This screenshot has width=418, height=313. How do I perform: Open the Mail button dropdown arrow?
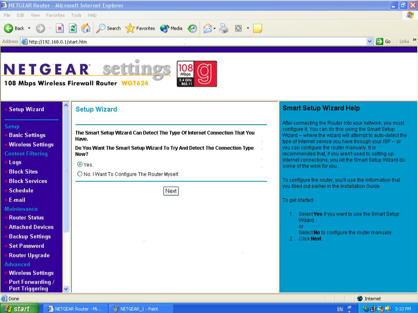(214, 28)
